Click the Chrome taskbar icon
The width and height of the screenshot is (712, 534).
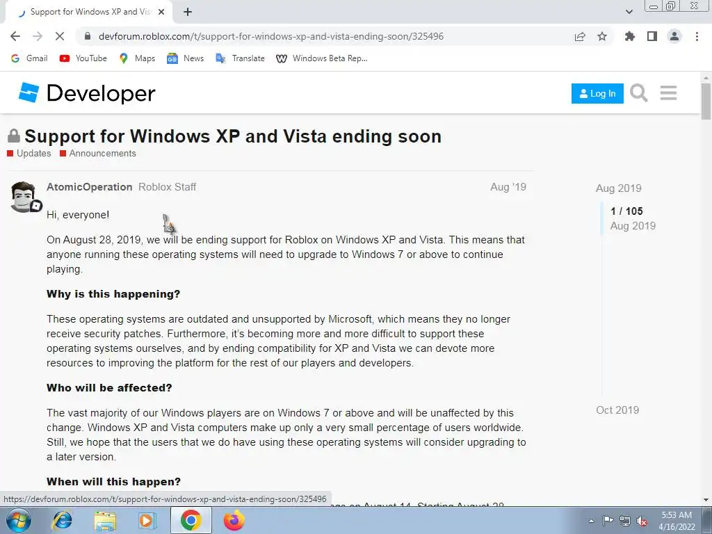pos(191,520)
